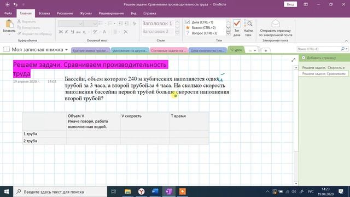
Task: Click the bulleted list icon
Action: (101, 24)
